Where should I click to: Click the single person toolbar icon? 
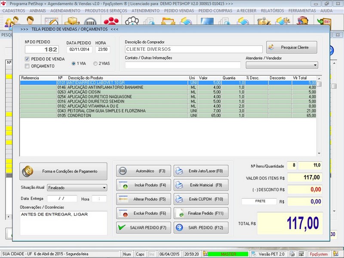pyautogui.click(x=30, y=20)
